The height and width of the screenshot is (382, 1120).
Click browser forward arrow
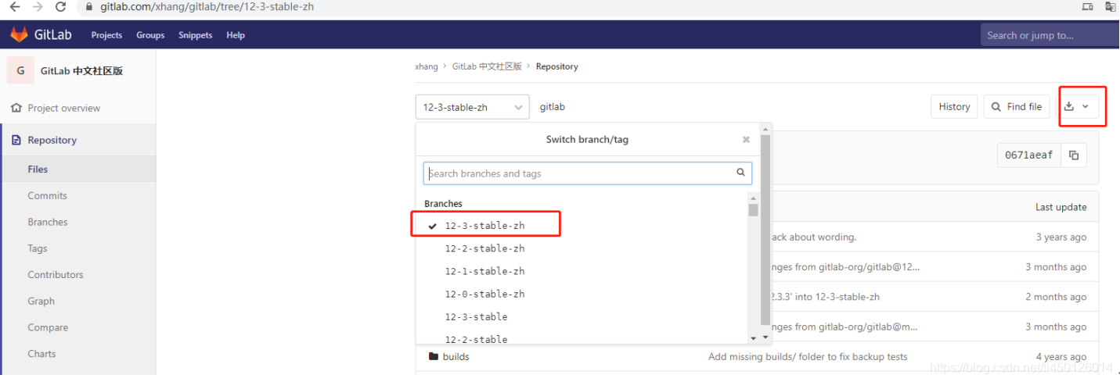click(37, 7)
